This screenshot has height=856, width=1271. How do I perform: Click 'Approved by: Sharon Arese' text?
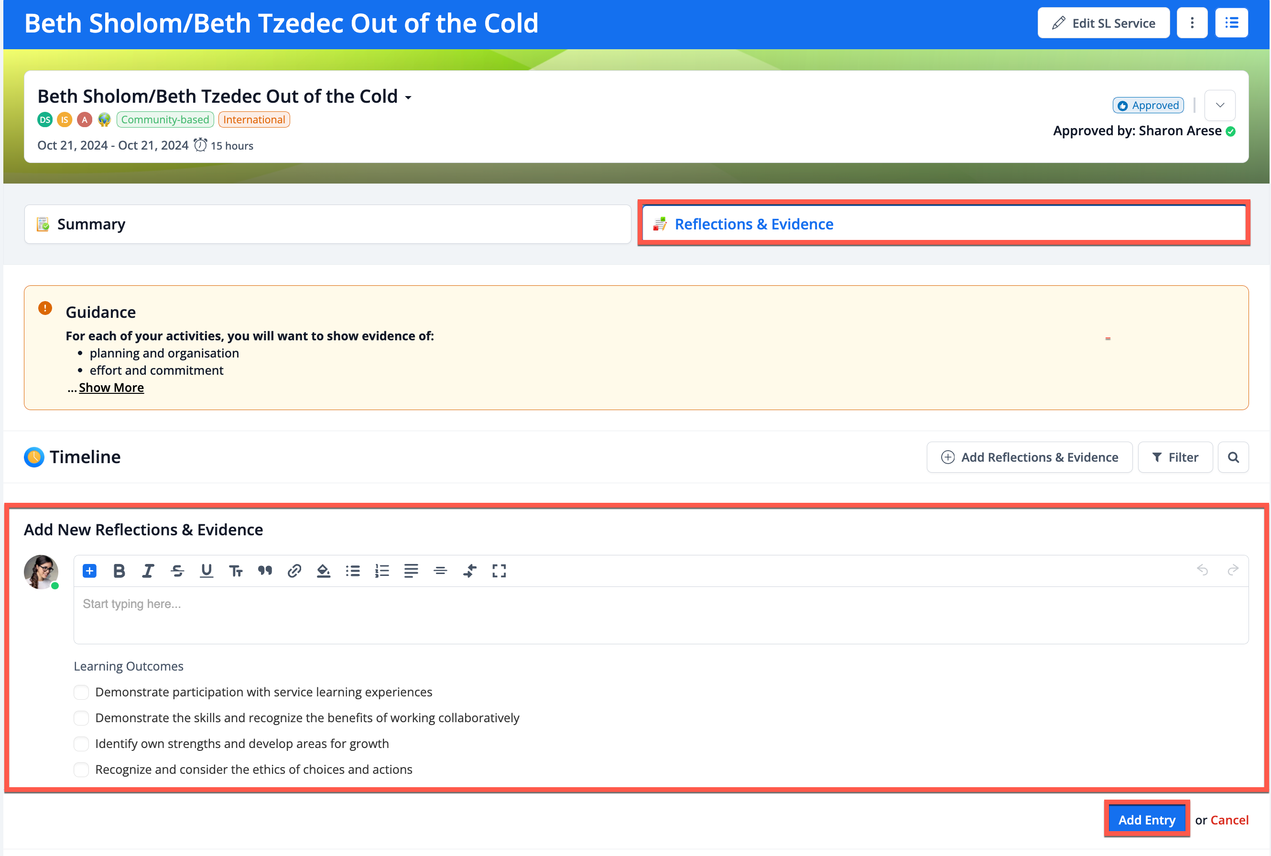point(1137,131)
